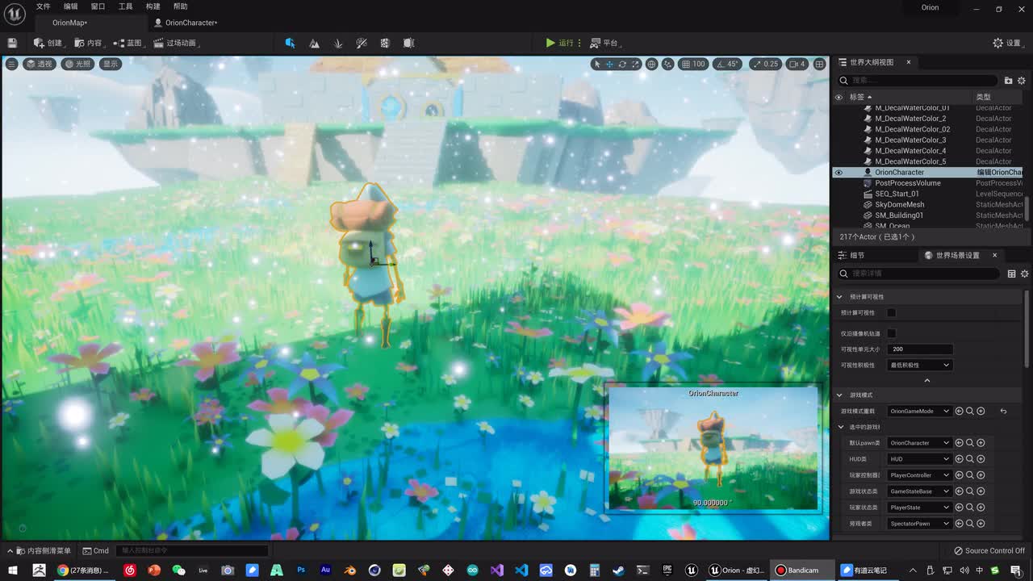Open the viewport options hamburger menu
The height and width of the screenshot is (581, 1033).
[12, 64]
